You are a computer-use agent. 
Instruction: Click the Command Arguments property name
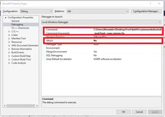click(58, 33)
